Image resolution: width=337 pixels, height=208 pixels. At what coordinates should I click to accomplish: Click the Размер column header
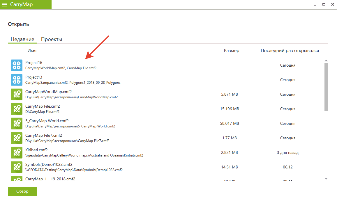tap(232, 51)
